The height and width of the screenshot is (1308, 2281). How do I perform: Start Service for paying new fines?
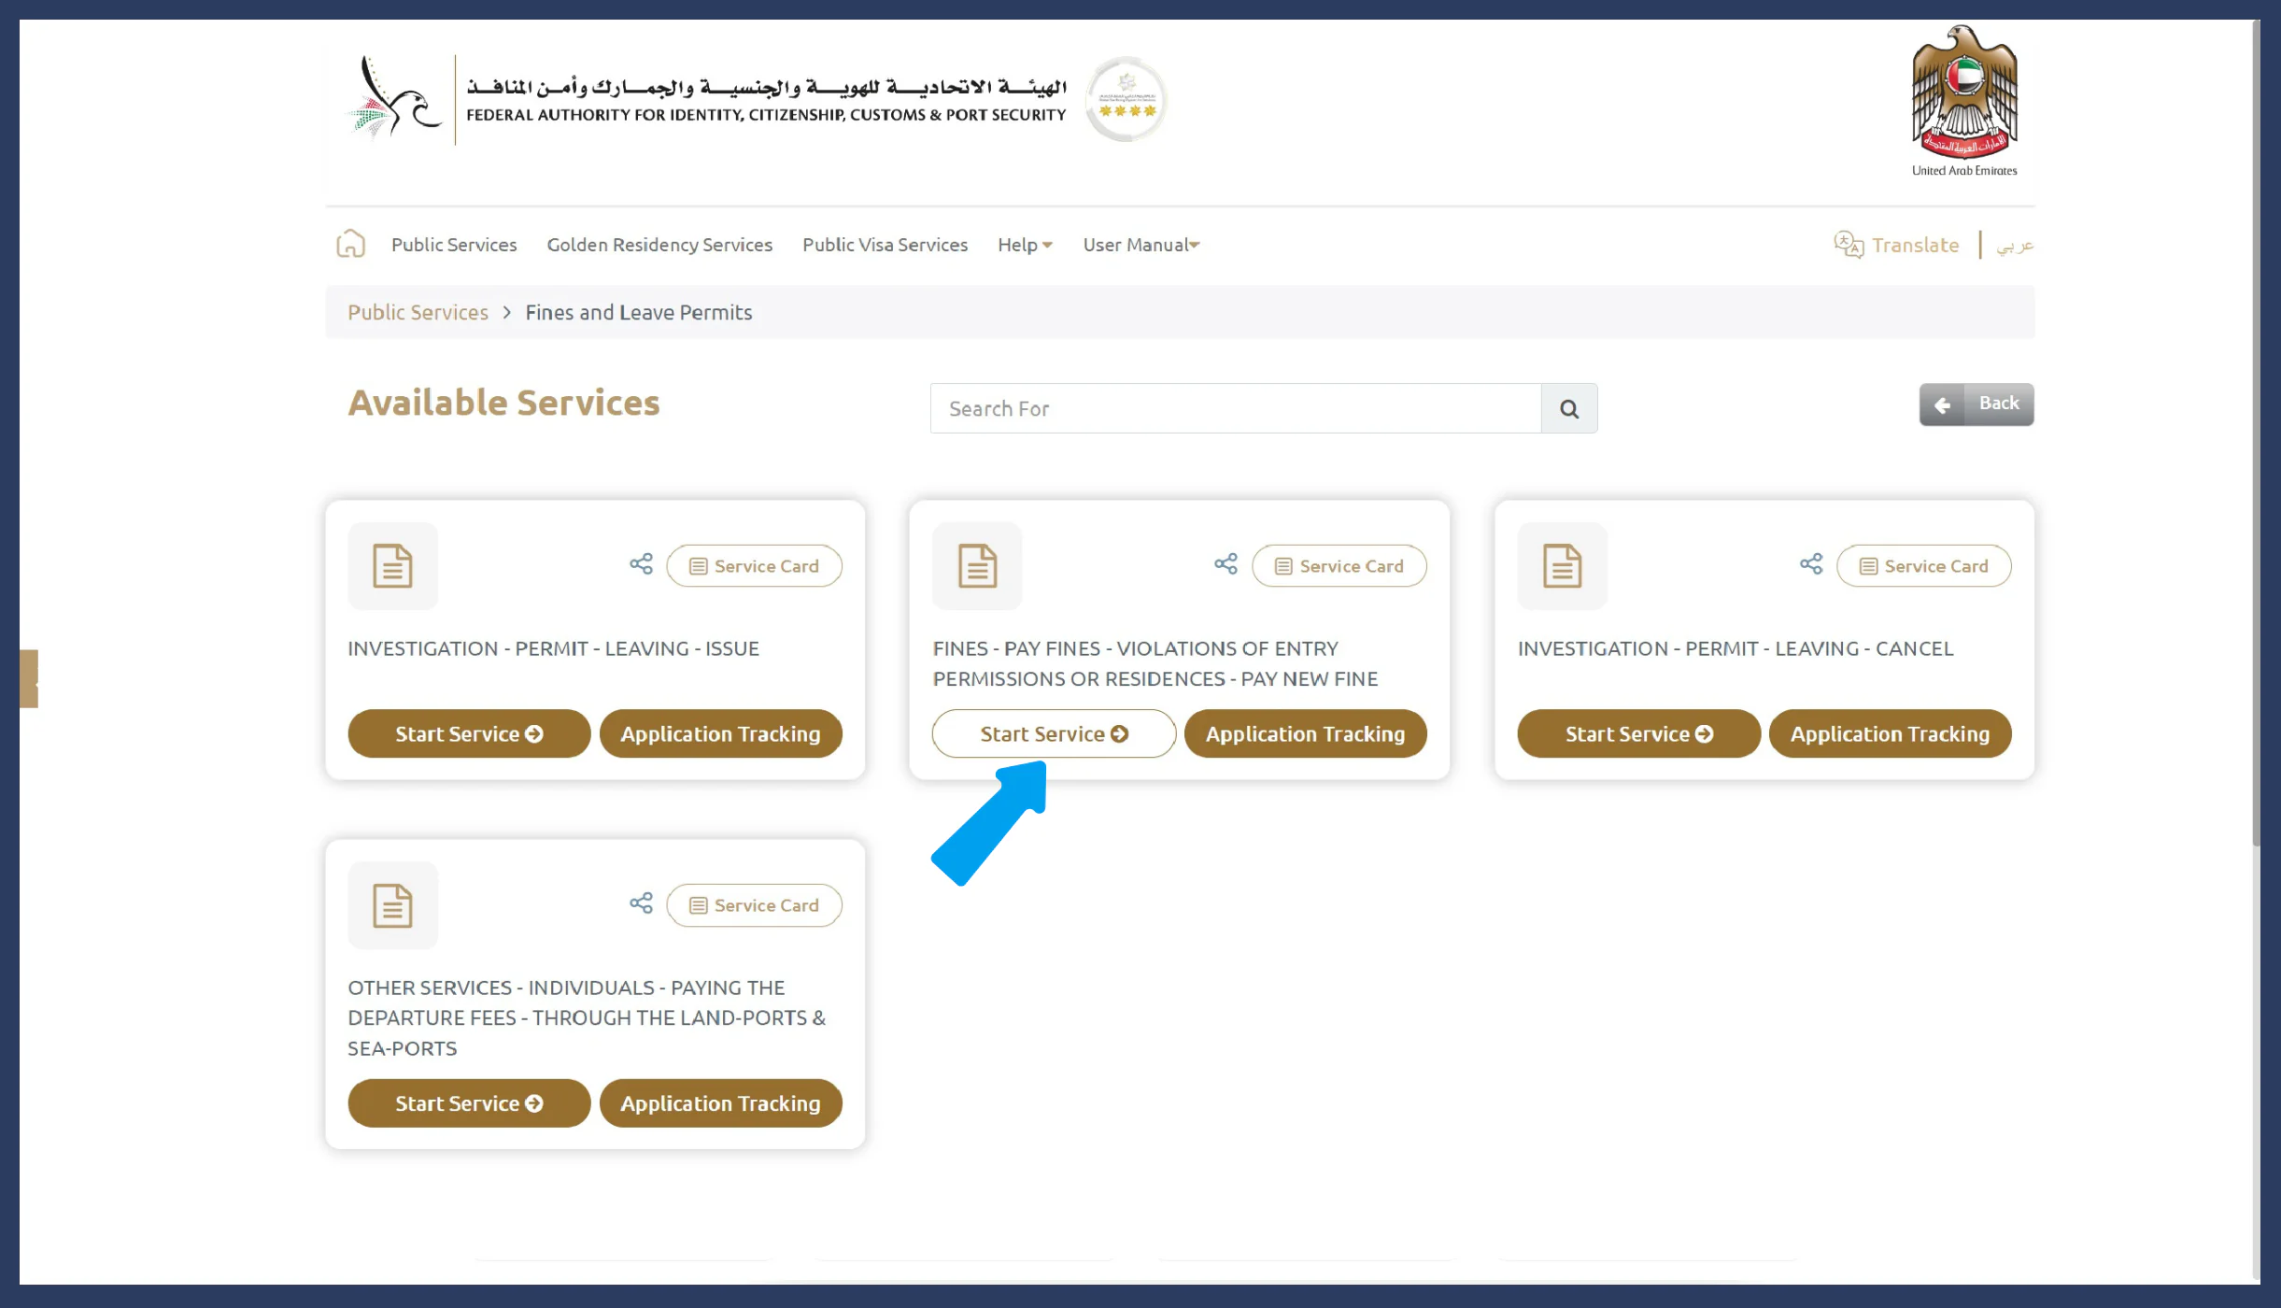click(1052, 733)
